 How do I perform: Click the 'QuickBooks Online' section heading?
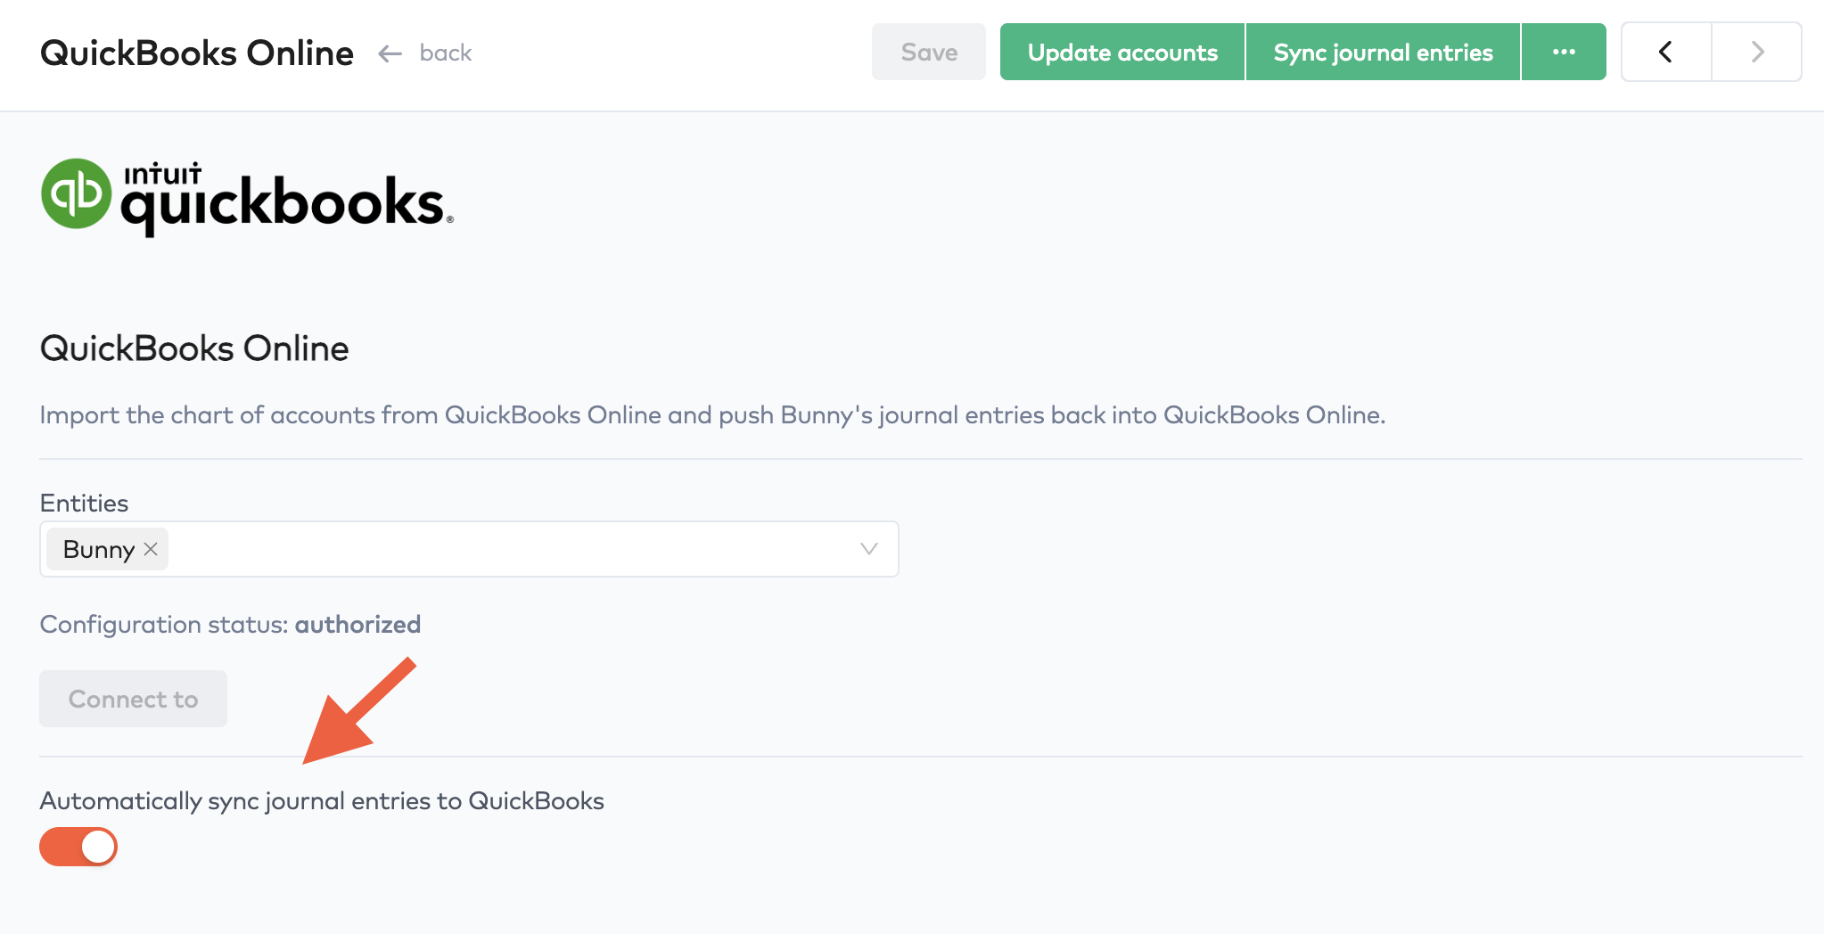[x=194, y=348]
